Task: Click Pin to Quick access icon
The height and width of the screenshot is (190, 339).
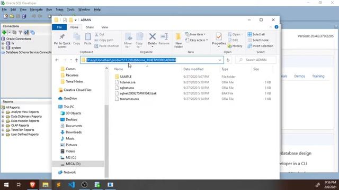Action: 62,37
